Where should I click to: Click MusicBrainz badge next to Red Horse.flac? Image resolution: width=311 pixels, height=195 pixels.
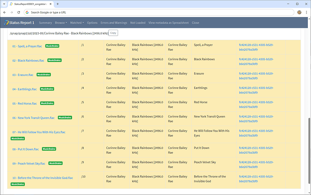click(48, 103)
